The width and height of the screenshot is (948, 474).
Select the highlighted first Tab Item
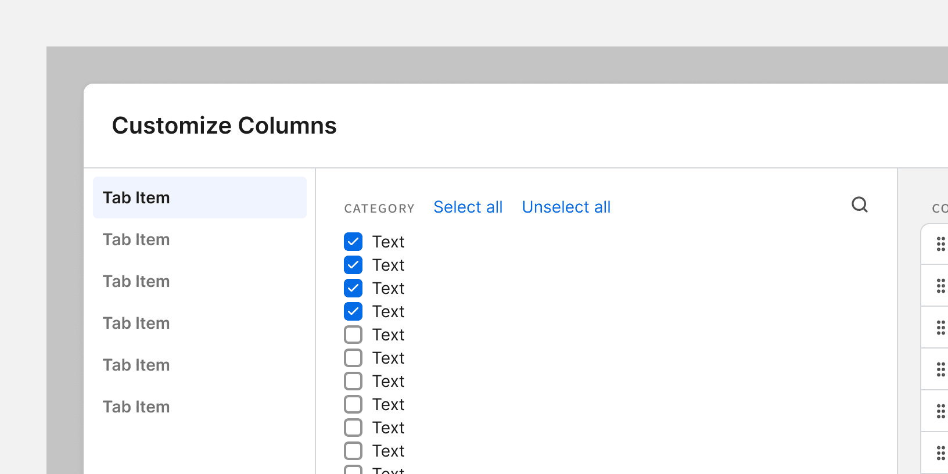[x=199, y=198]
